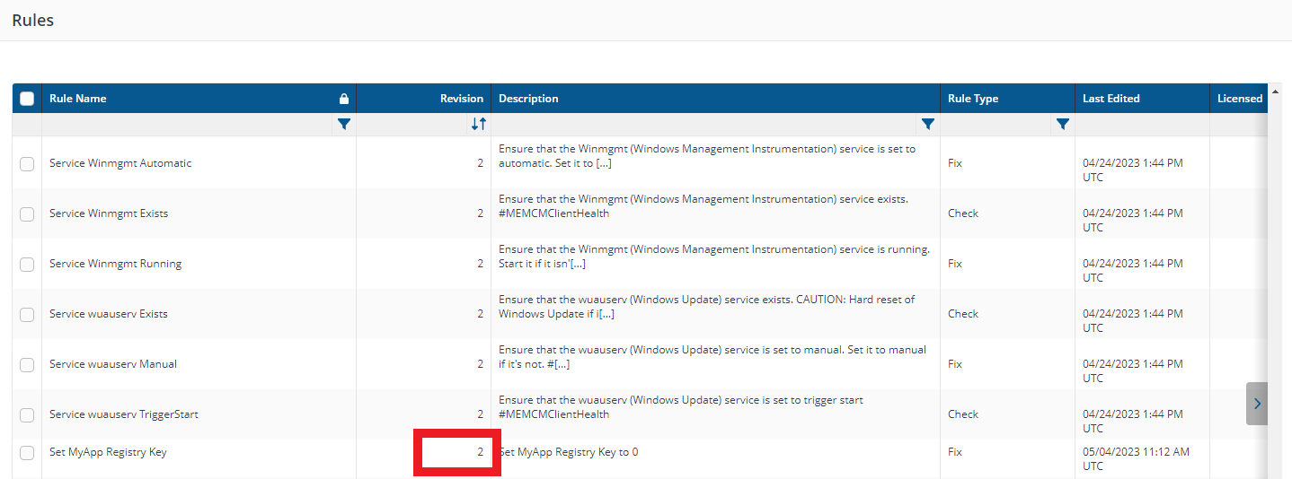The image size is (1292, 479).
Task: Open the Service Winmgmt Exists rule
Action: (x=109, y=213)
